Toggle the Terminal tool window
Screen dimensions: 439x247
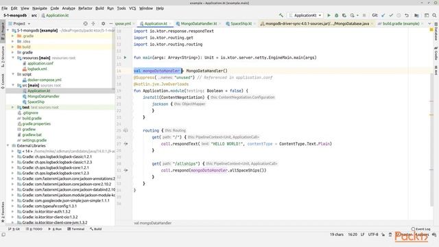(75, 229)
